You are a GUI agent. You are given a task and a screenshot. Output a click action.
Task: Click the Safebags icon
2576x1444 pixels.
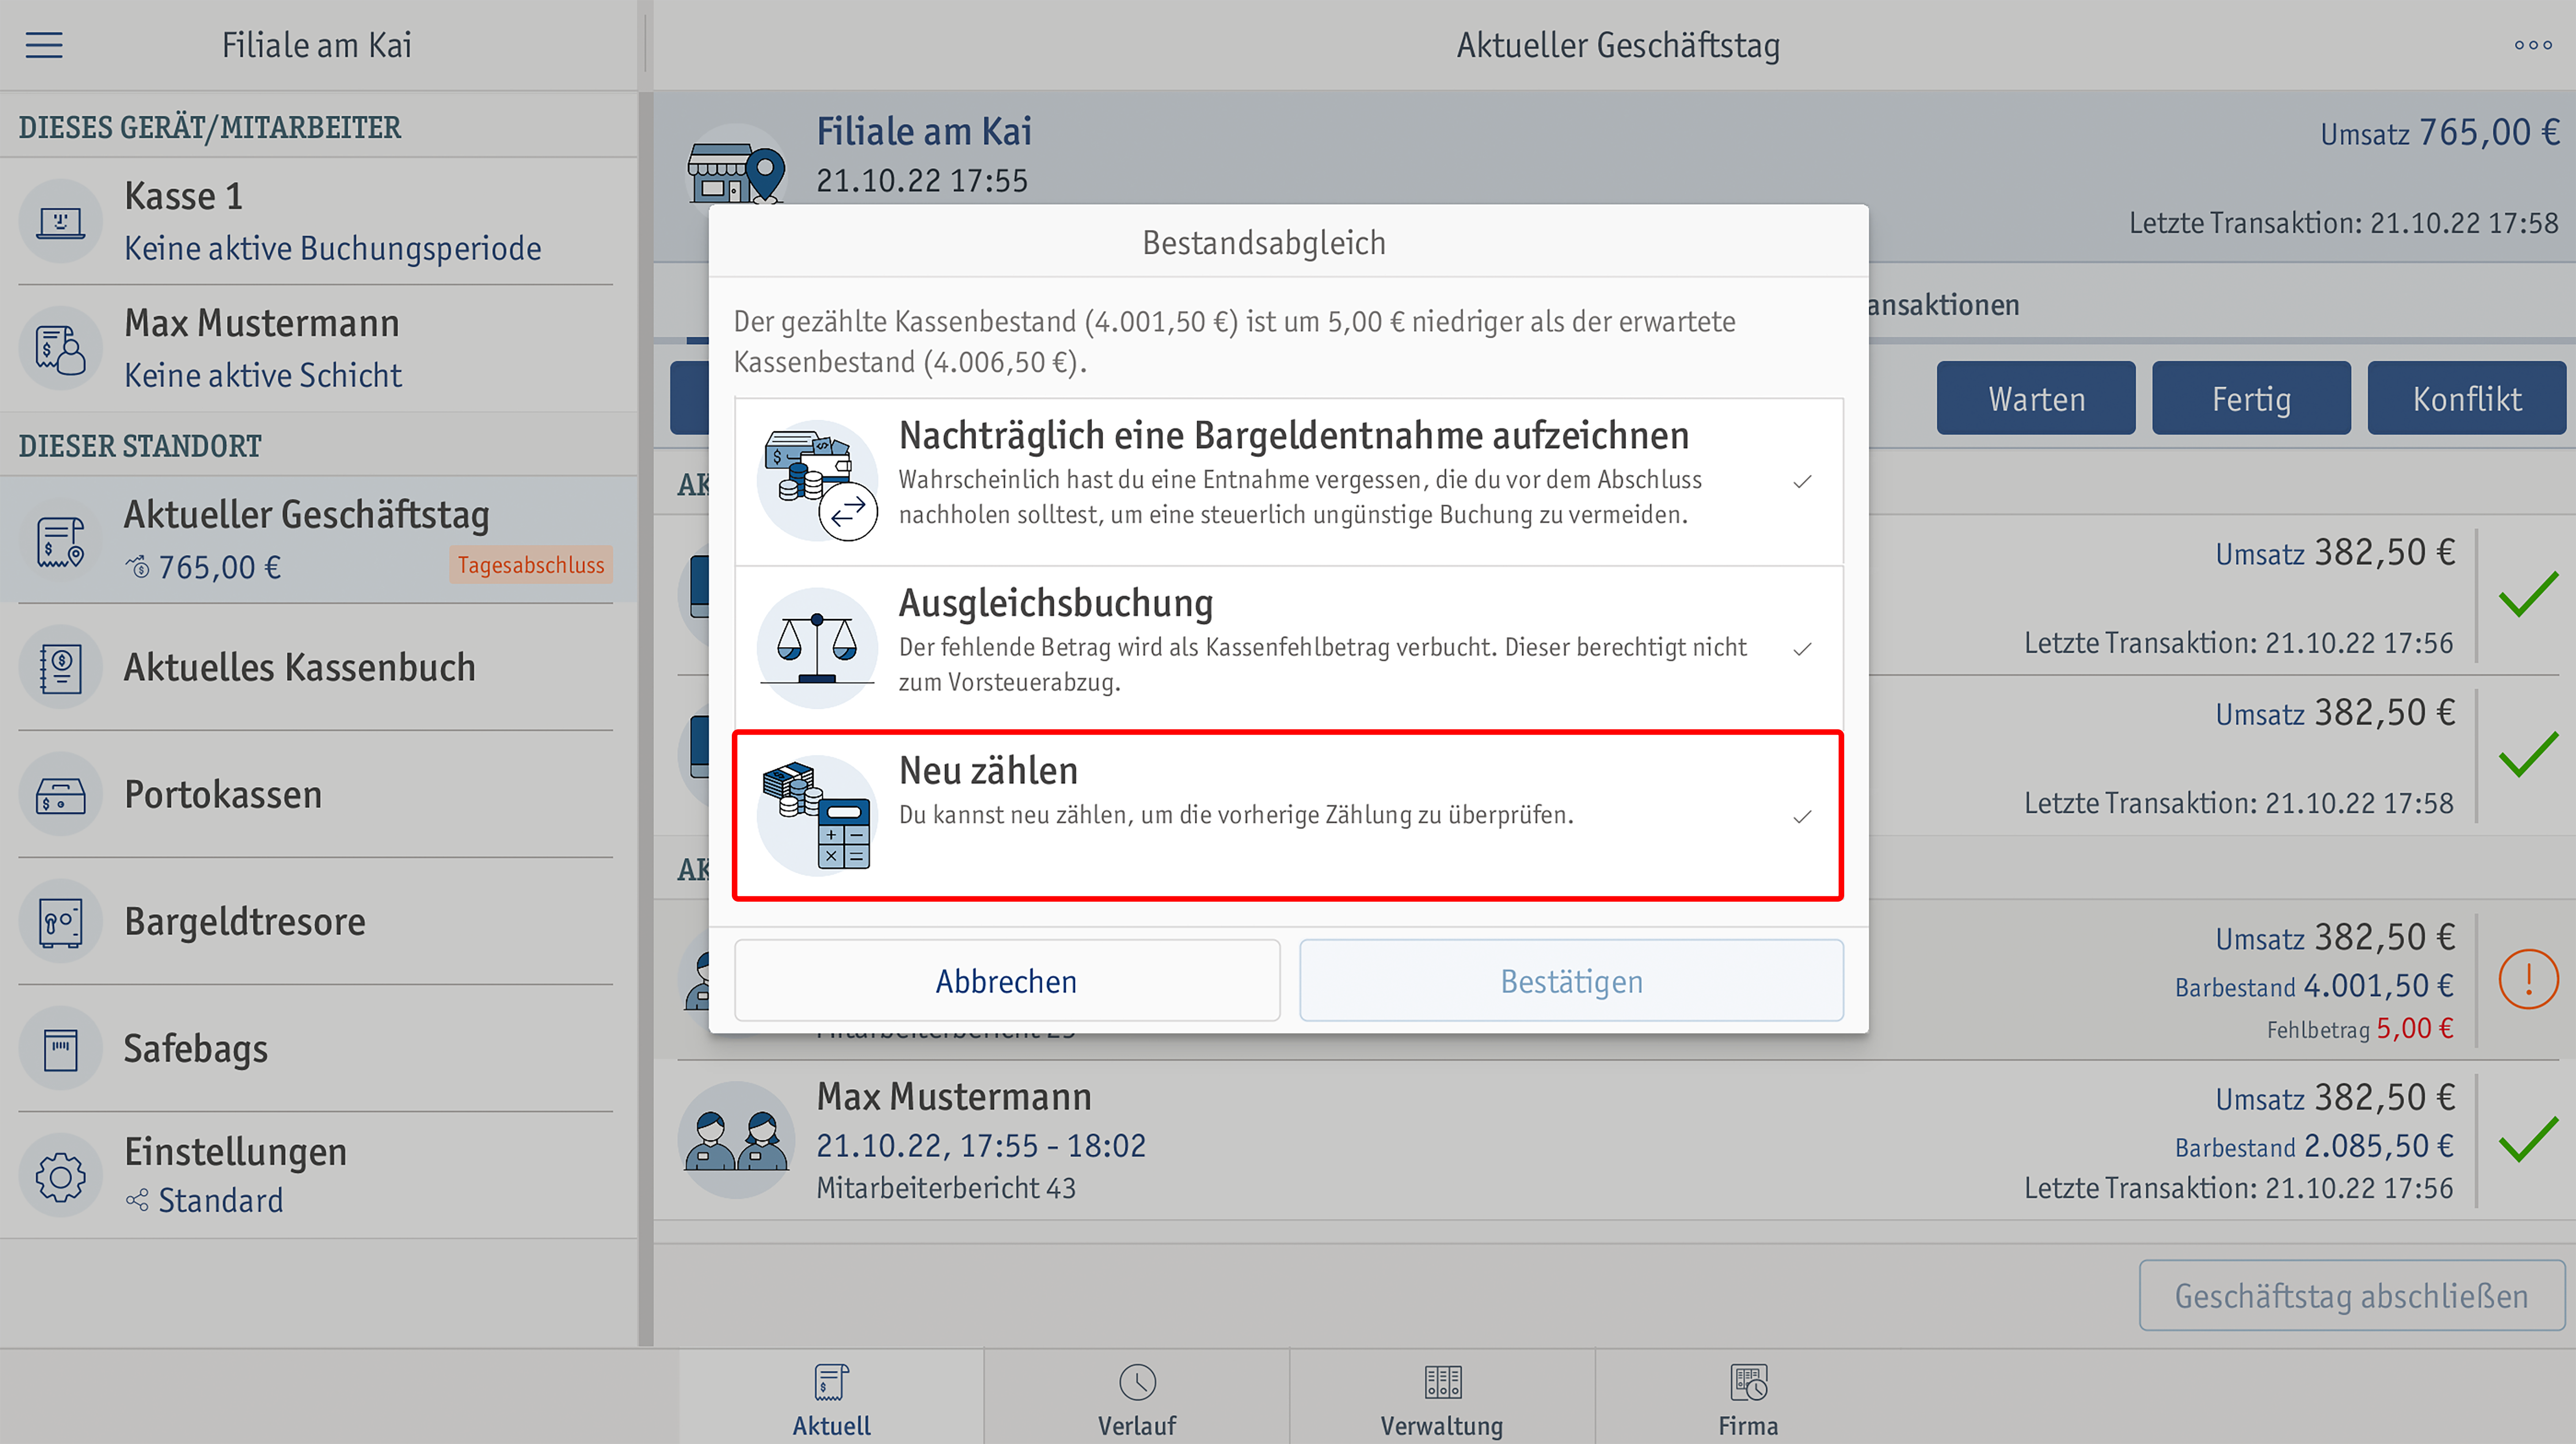pyautogui.click(x=60, y=1049)
